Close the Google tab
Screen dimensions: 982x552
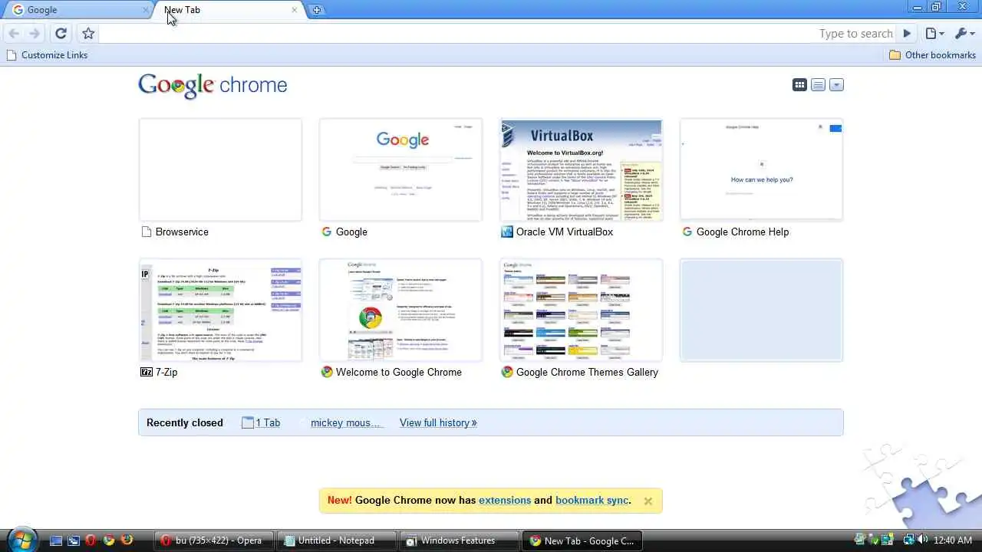tap(146, 10)
